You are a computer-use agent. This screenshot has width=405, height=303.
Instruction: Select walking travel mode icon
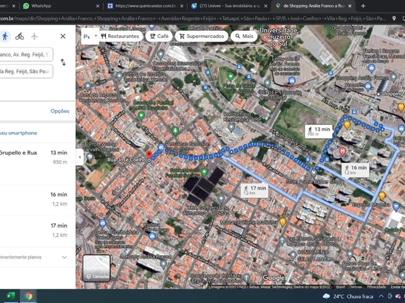5,36
